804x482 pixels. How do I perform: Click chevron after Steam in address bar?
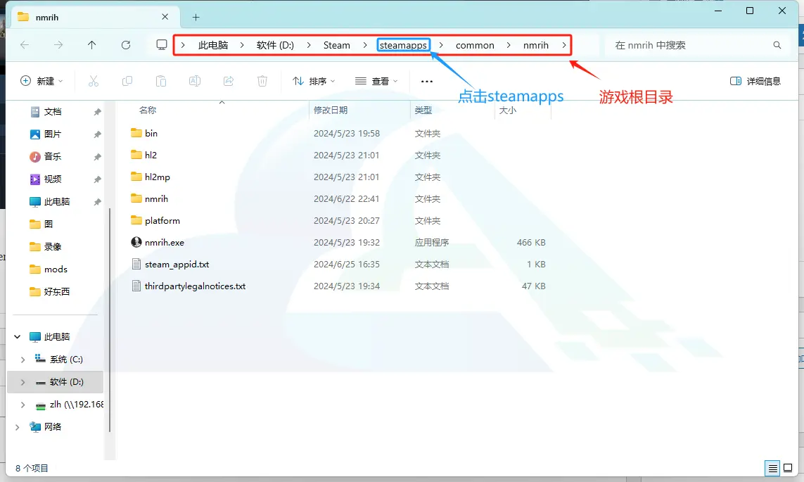coord(364,45)
